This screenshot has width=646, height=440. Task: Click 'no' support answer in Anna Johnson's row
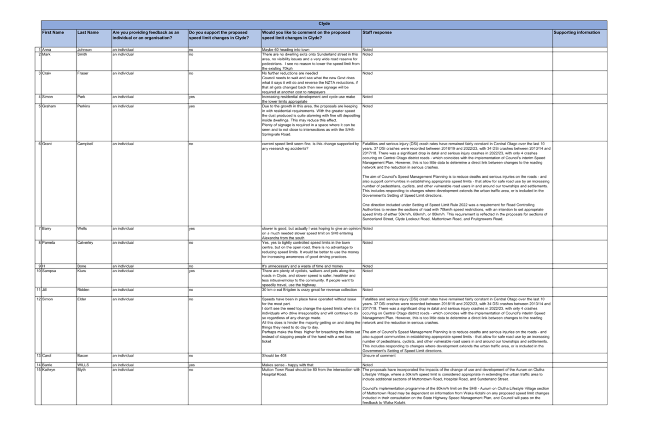(x=191, y=50)
